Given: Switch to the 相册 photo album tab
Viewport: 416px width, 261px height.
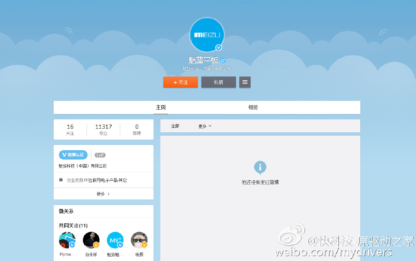Looking at the screenshot, I should 253,107.
